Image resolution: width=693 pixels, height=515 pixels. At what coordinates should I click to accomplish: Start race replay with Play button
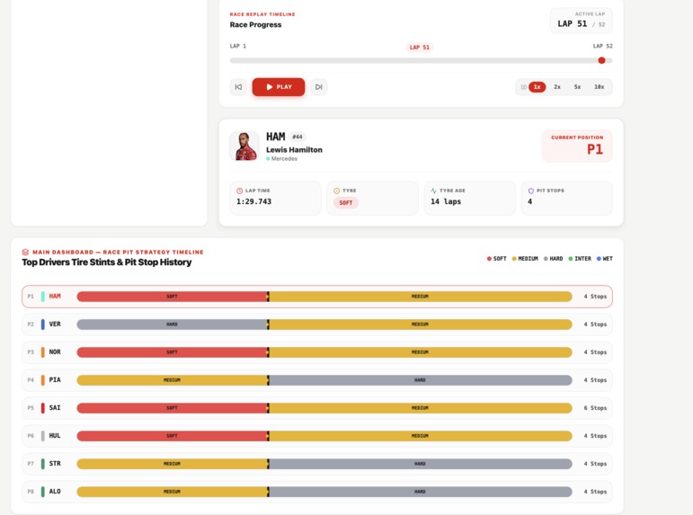(x=279, y=87)
